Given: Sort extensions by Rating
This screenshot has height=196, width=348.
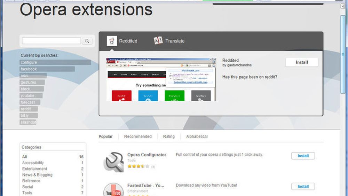Looking at the screenshot, I should coord(169,136).
